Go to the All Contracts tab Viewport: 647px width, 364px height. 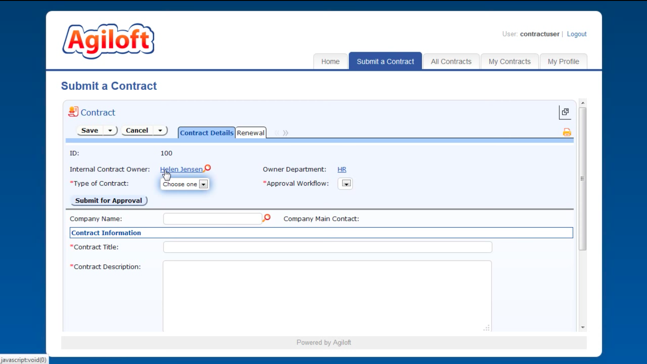[x=451, y=61]
